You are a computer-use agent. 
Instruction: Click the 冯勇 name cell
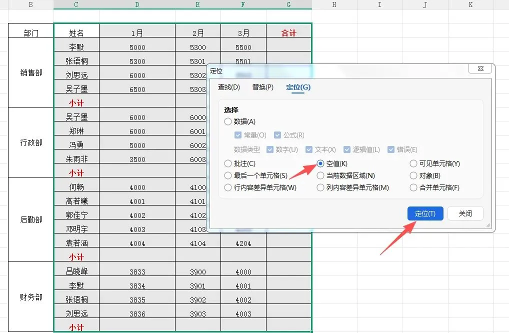tap(76, 142)
